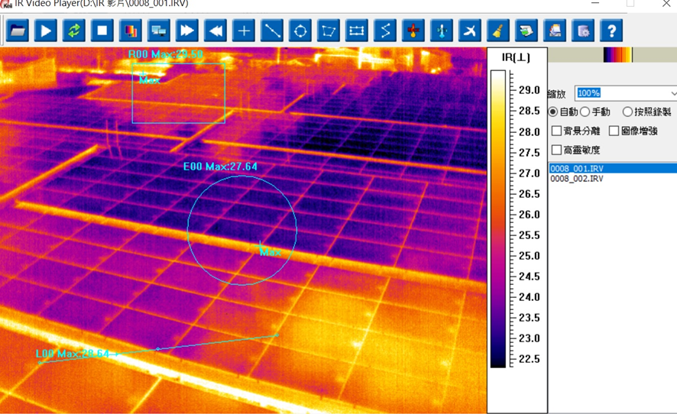Screen dimensions: 677x414
Task: Click the fast forward icon
Action: [187, 31]
